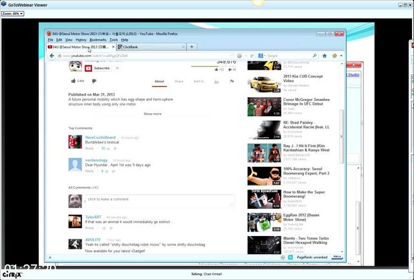Open AVOLITE commenter profile link

point(93,240)
